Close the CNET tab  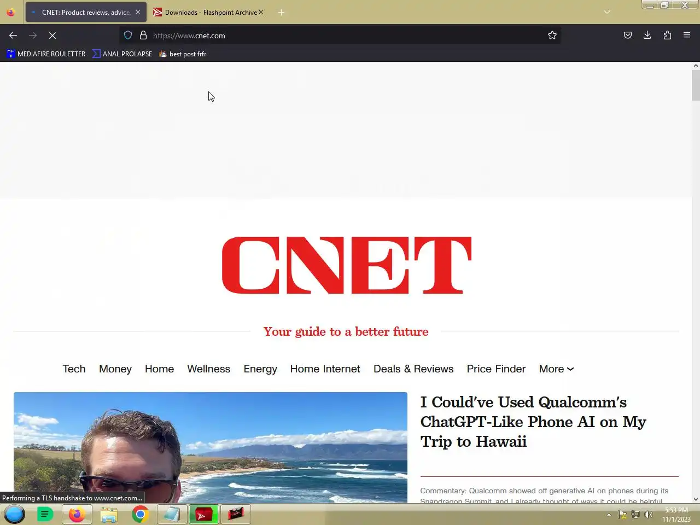[138, 12]
